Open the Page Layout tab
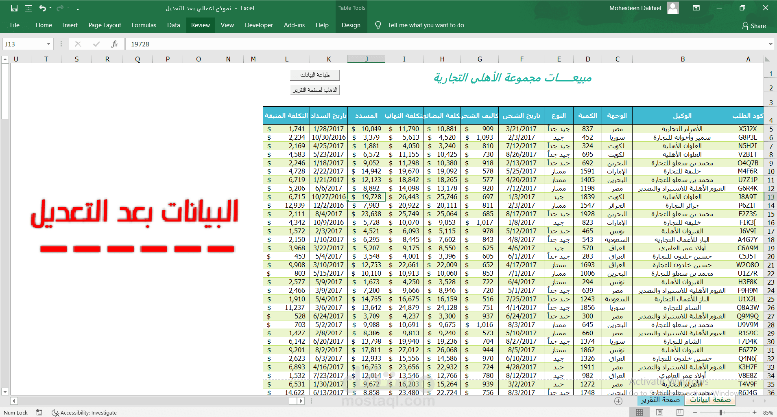 (x=105, y=25)
